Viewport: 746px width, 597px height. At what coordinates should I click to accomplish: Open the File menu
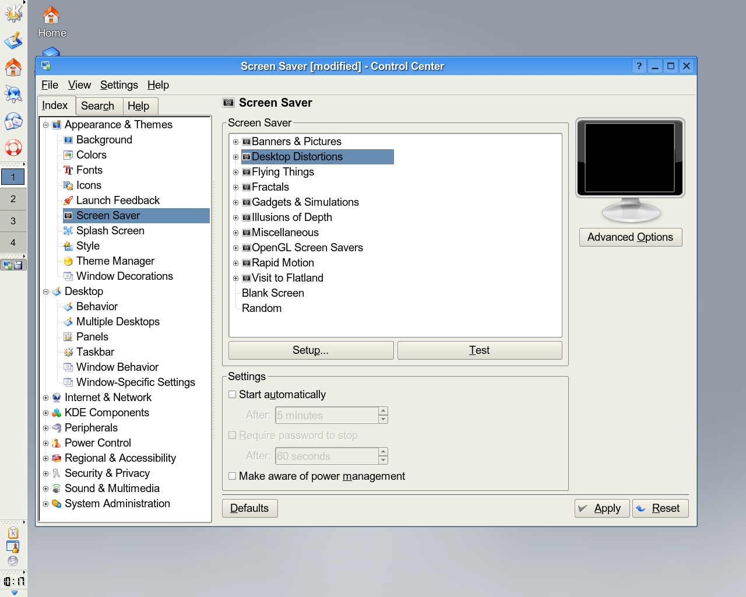point(50,85)
